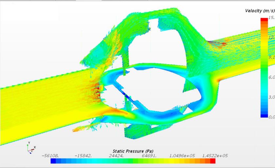This screenshot has width=275, height=168.
Task: Click the 'Velocity (m/s)' legend title
Action: tap(260, 11)
